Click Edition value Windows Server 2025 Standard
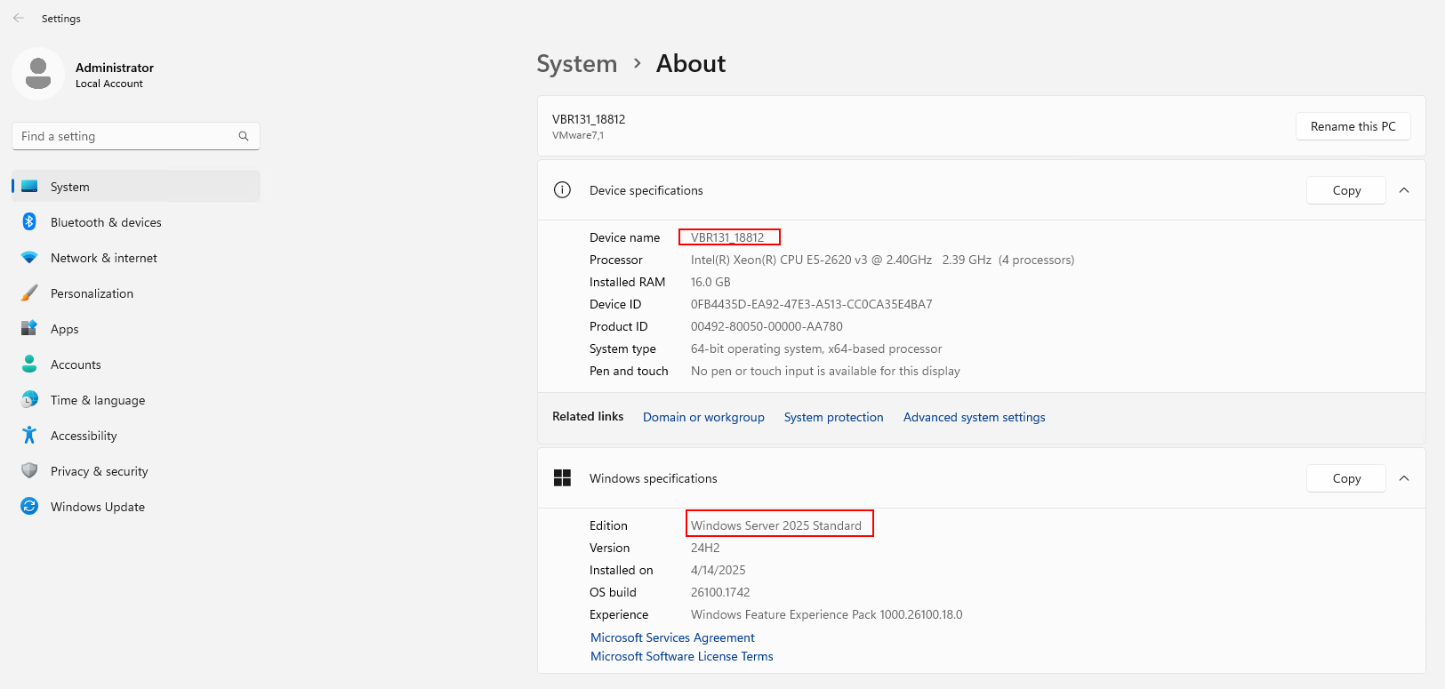Image resolution: width=1445 pixels, height=689 pixels. point(776,525)
